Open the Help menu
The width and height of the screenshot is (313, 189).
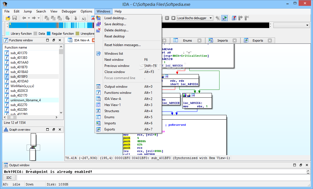[x=118, y=11]
